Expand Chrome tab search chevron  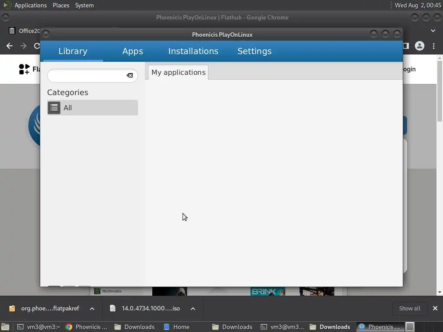[x=433, y=31]
